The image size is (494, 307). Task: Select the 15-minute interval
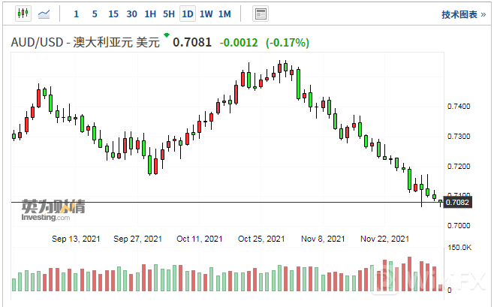(113, 14)
